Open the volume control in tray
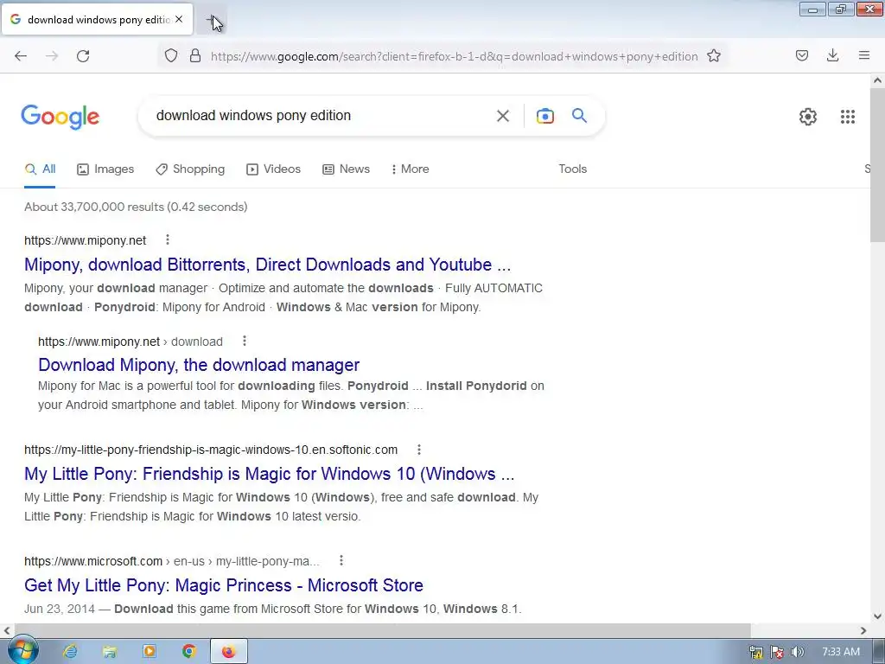885x664 pixels. coord(797,652)
